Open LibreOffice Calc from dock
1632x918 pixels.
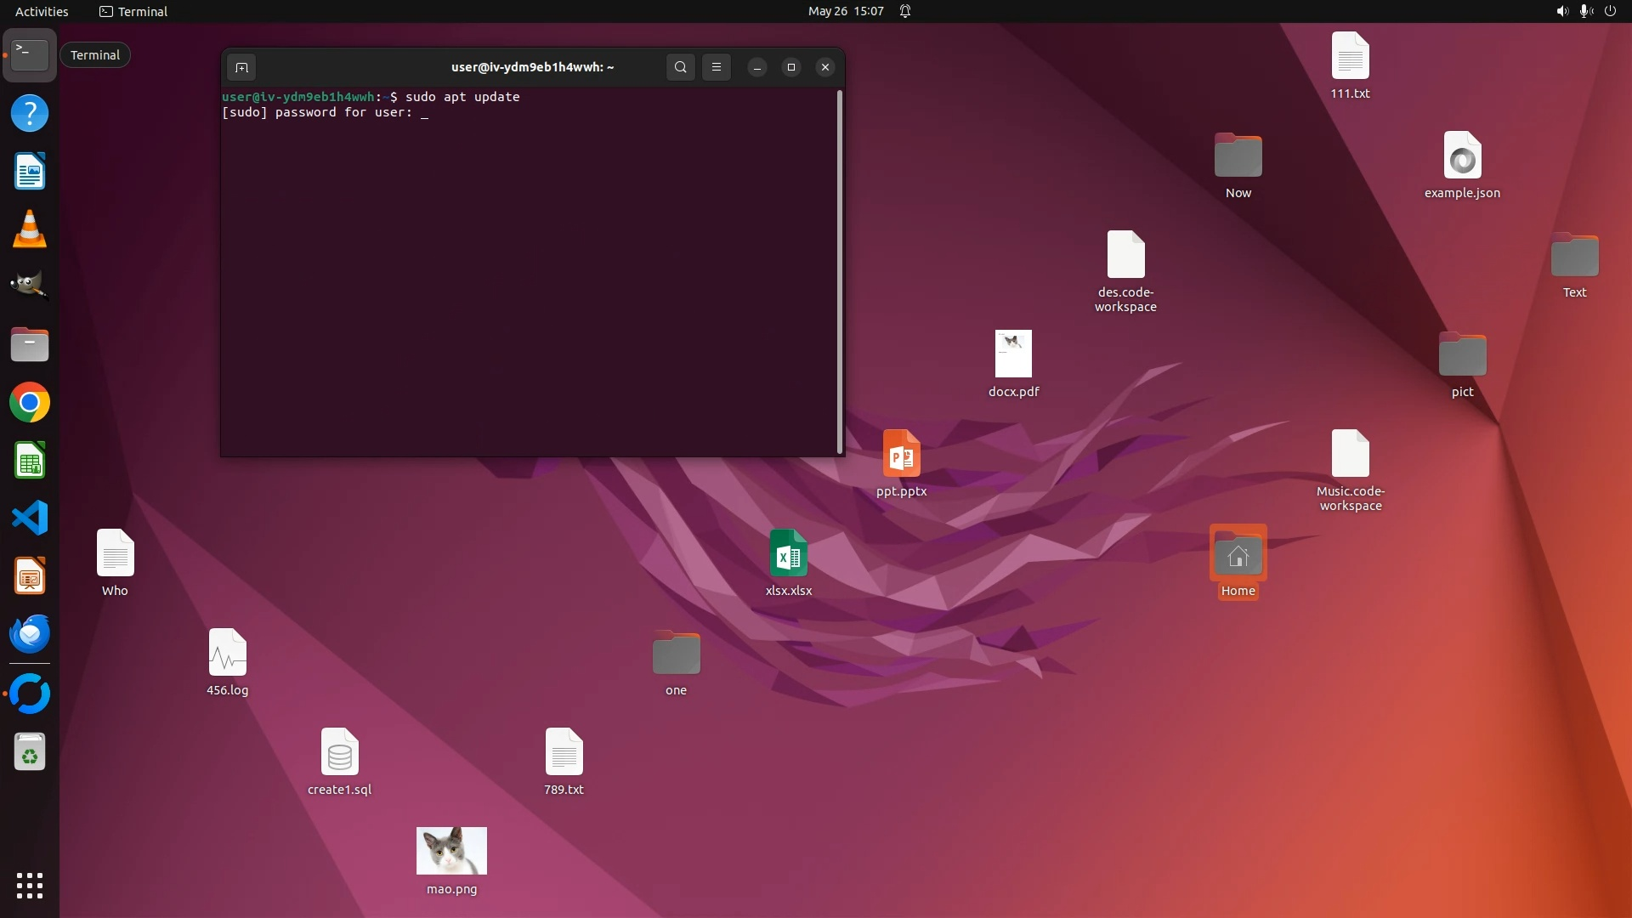click(x=30, y=461)
